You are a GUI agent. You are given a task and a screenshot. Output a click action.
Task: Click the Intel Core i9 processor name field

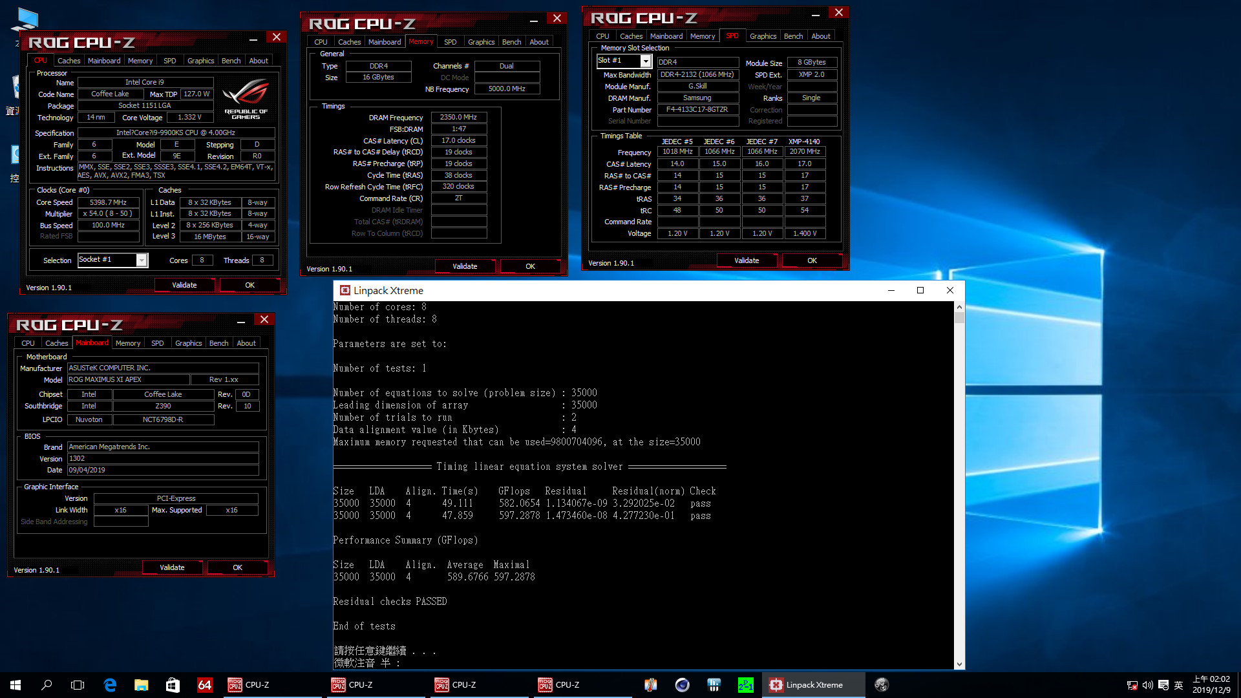click(145, 83)
